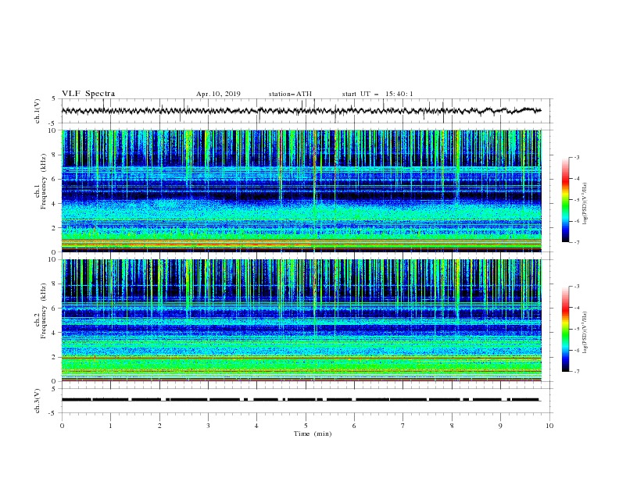Click the 'ch.3(V)' axis label
The height and width of the screenshot is (478, 619).
(38, 401)
